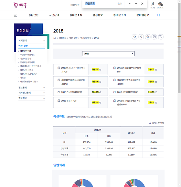The width and height of the screenshot is (181, 187).
Task: Click the print page icon
Action: tap(148, 37)
